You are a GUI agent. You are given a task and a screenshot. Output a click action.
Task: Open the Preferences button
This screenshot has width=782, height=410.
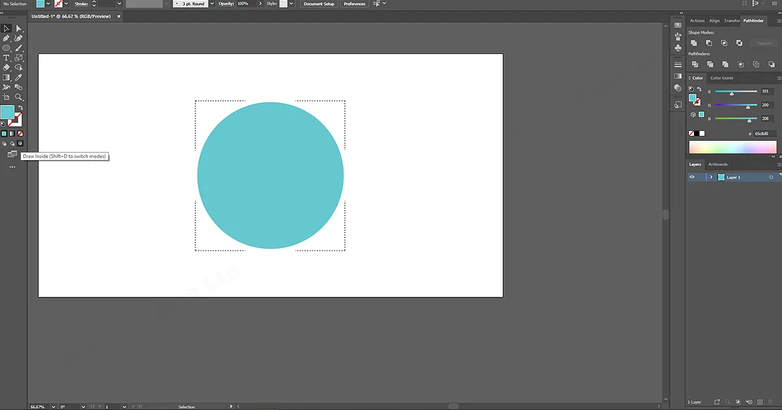click(x=354, y=3)
